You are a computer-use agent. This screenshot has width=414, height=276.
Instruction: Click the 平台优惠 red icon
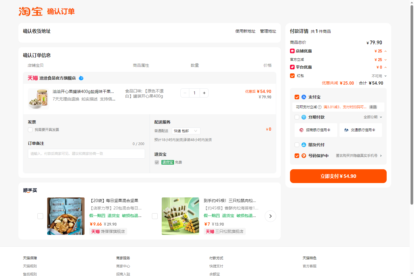pos(292,67)
